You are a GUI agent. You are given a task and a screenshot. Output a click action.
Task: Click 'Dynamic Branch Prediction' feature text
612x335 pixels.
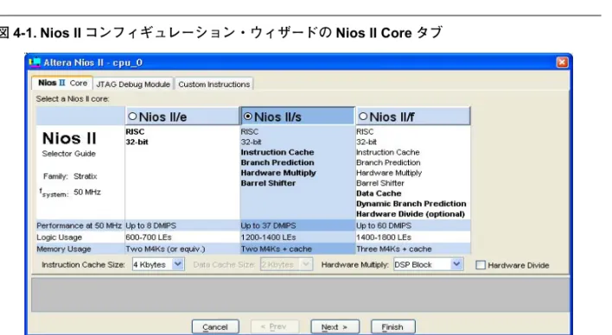(411, 204)
